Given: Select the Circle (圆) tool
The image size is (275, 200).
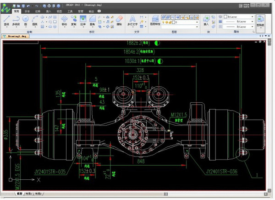Looking at the screenshot, I should coord(26,20).
